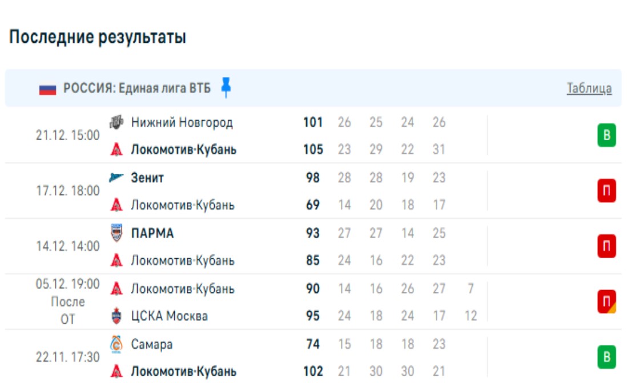This screenshot has height=383, width=631.
Task: Click the Zenit team logo
Action: coord(116,177)
